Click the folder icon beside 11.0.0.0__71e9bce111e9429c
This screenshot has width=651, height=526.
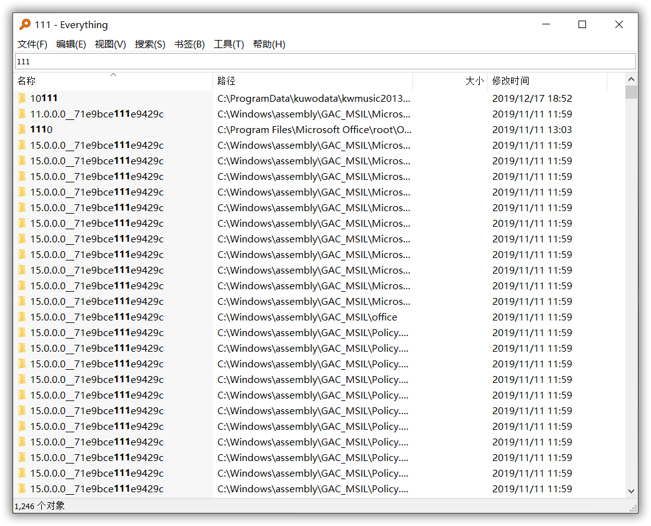tap(22, 114)
